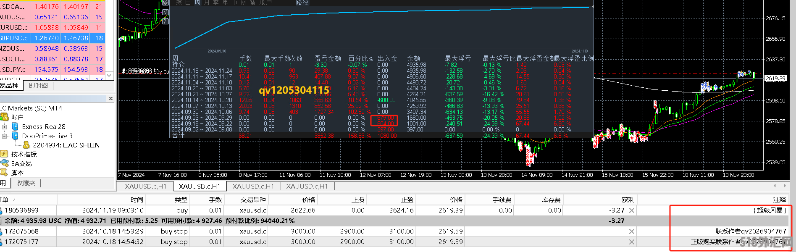
Task: Expand the Exness-Real28 account node
Action: [x=4, y=127]
